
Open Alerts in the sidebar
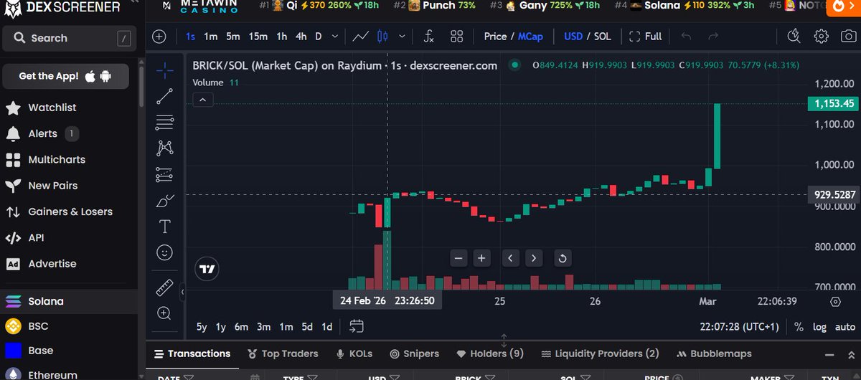[42, 133]
